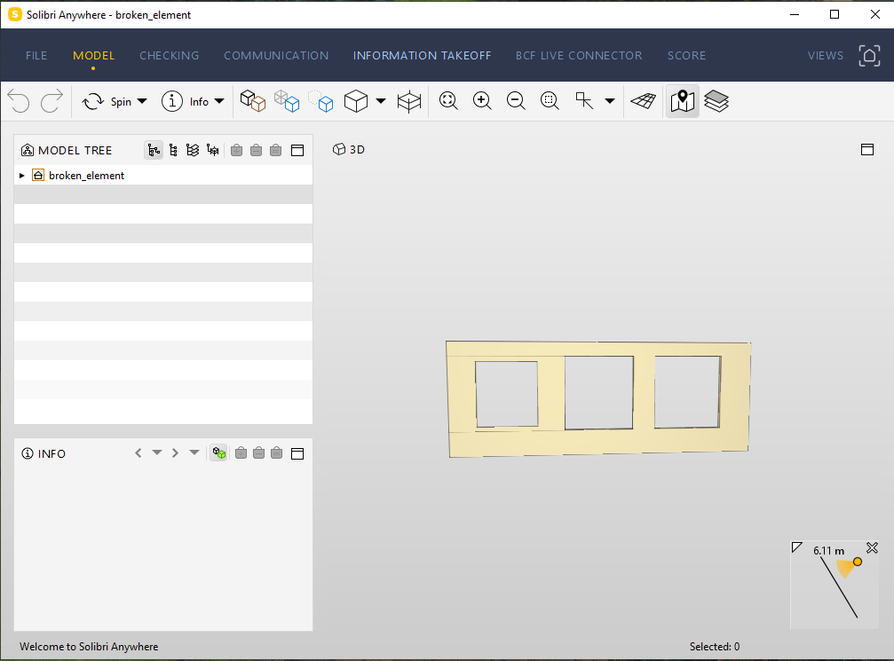Select the Info tool

(185, 101)
